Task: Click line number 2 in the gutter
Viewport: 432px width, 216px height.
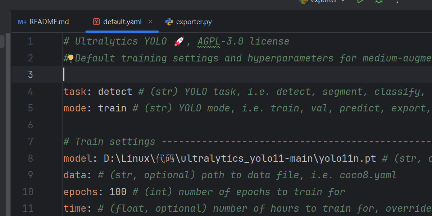Action: 30,58
